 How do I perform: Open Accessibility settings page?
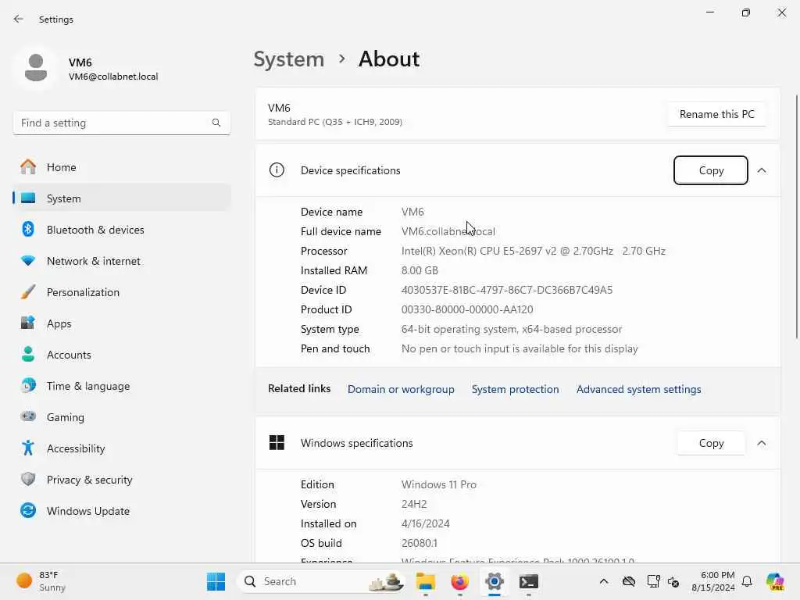click(121, 448)
